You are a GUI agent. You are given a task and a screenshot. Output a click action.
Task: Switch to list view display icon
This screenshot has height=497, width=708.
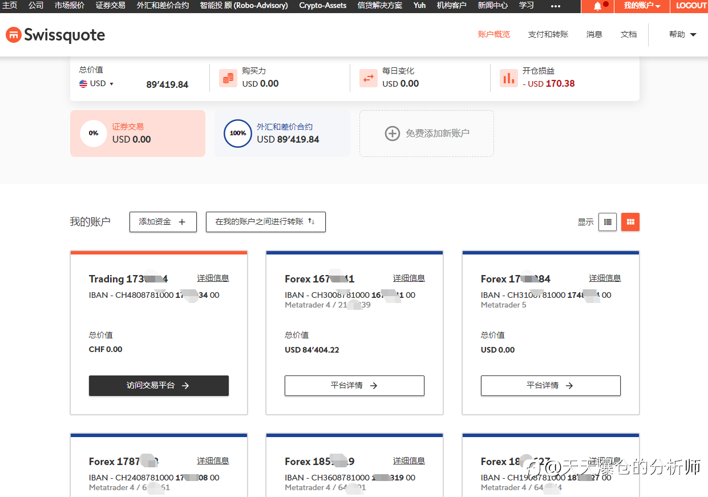coord(608,222)
